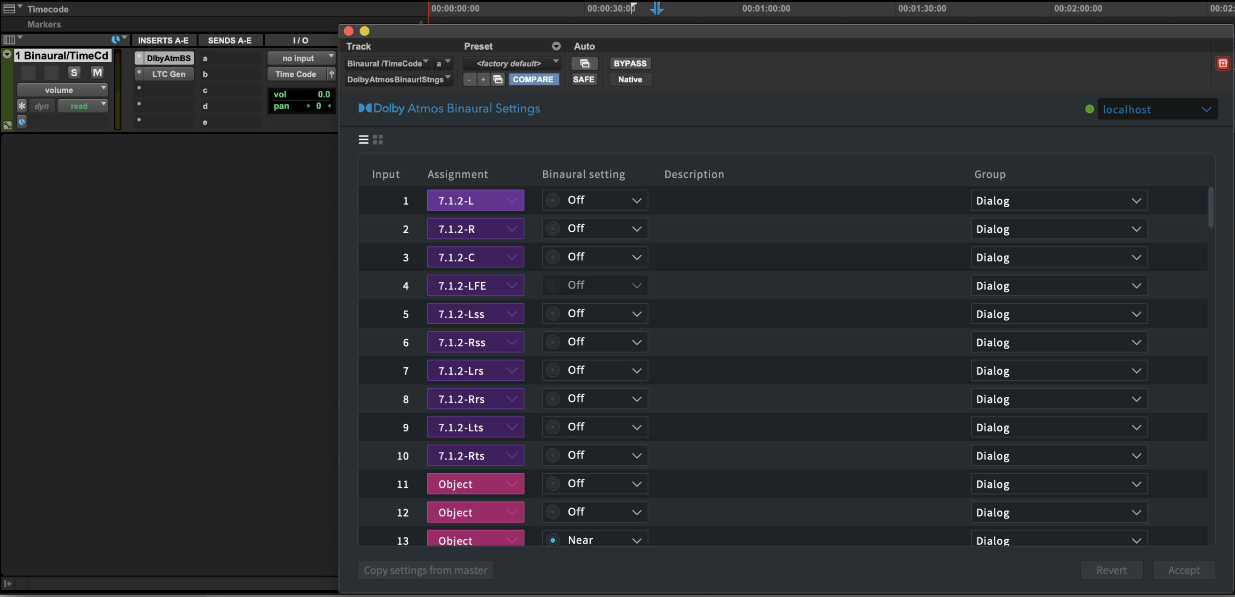Screen dimensions: 1235x597
Task: Click the target window icon at top right
Action: [1223, 63]
